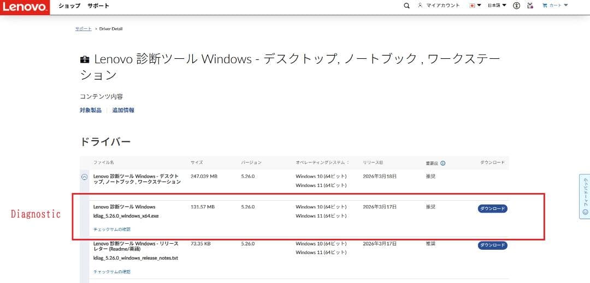
Task: Collapse the Lenovo 診断ツール Windows driver row
Action: 85,177
